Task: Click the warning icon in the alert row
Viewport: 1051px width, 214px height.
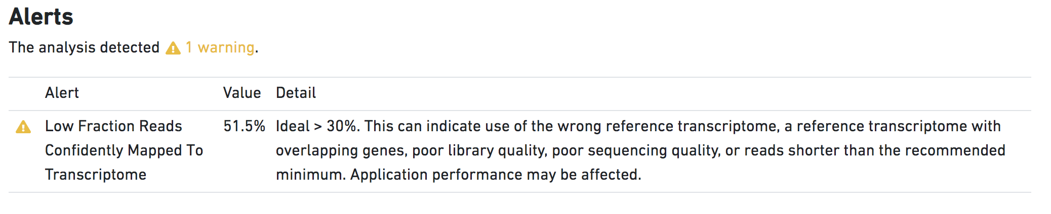Action: point(23,127)
